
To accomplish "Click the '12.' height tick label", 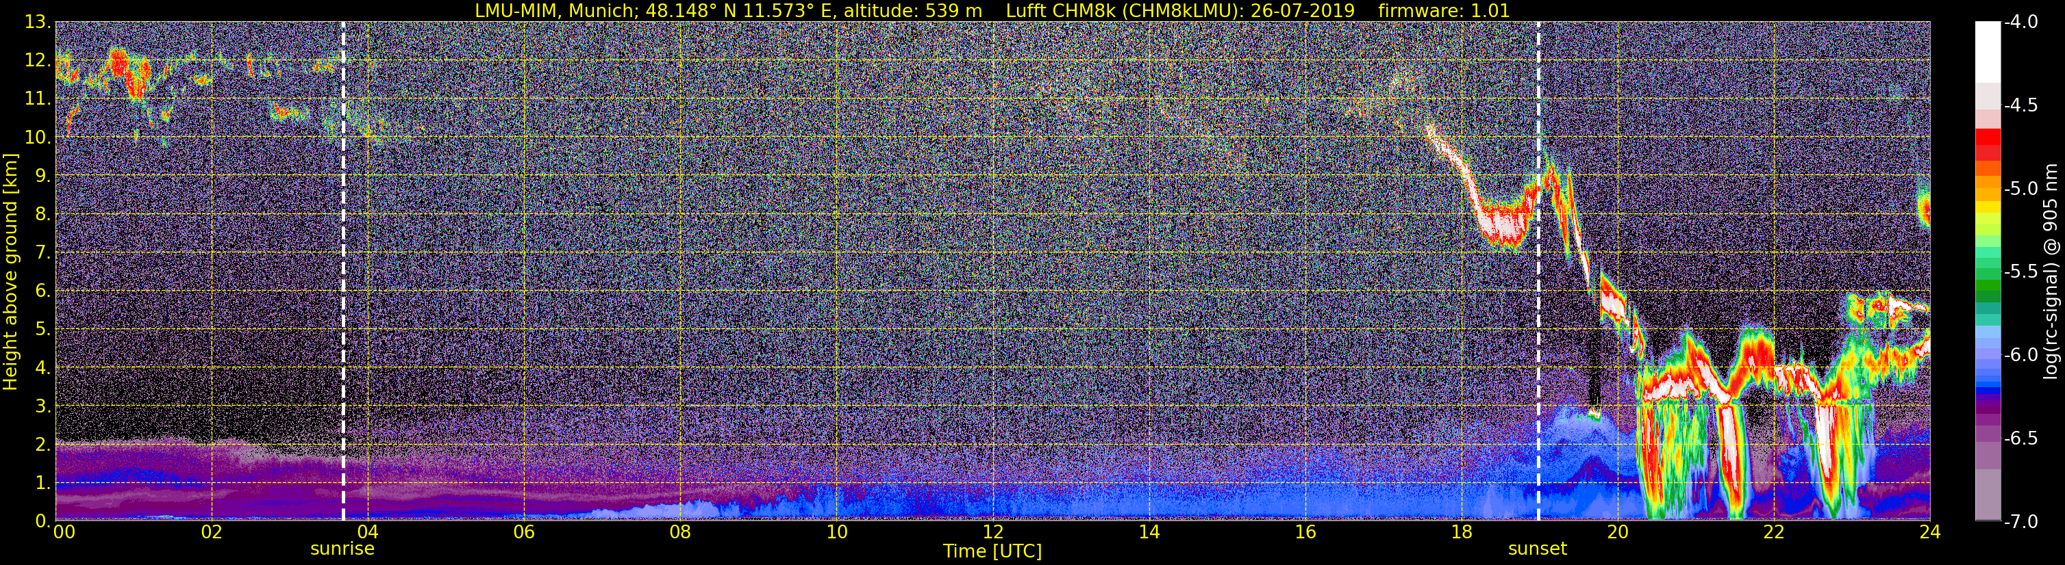I will (x=37, y=61).
